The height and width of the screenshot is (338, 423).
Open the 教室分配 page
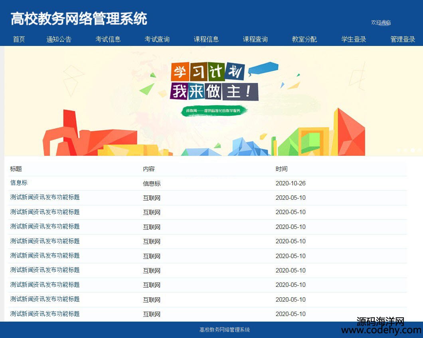[304, 40]
